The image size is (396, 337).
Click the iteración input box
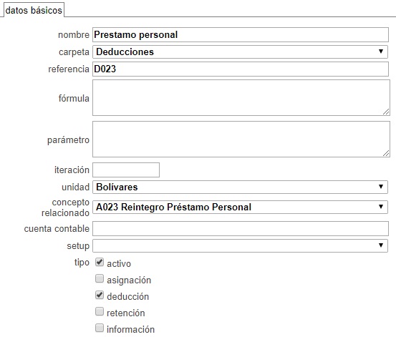click(x=126, y=170)
